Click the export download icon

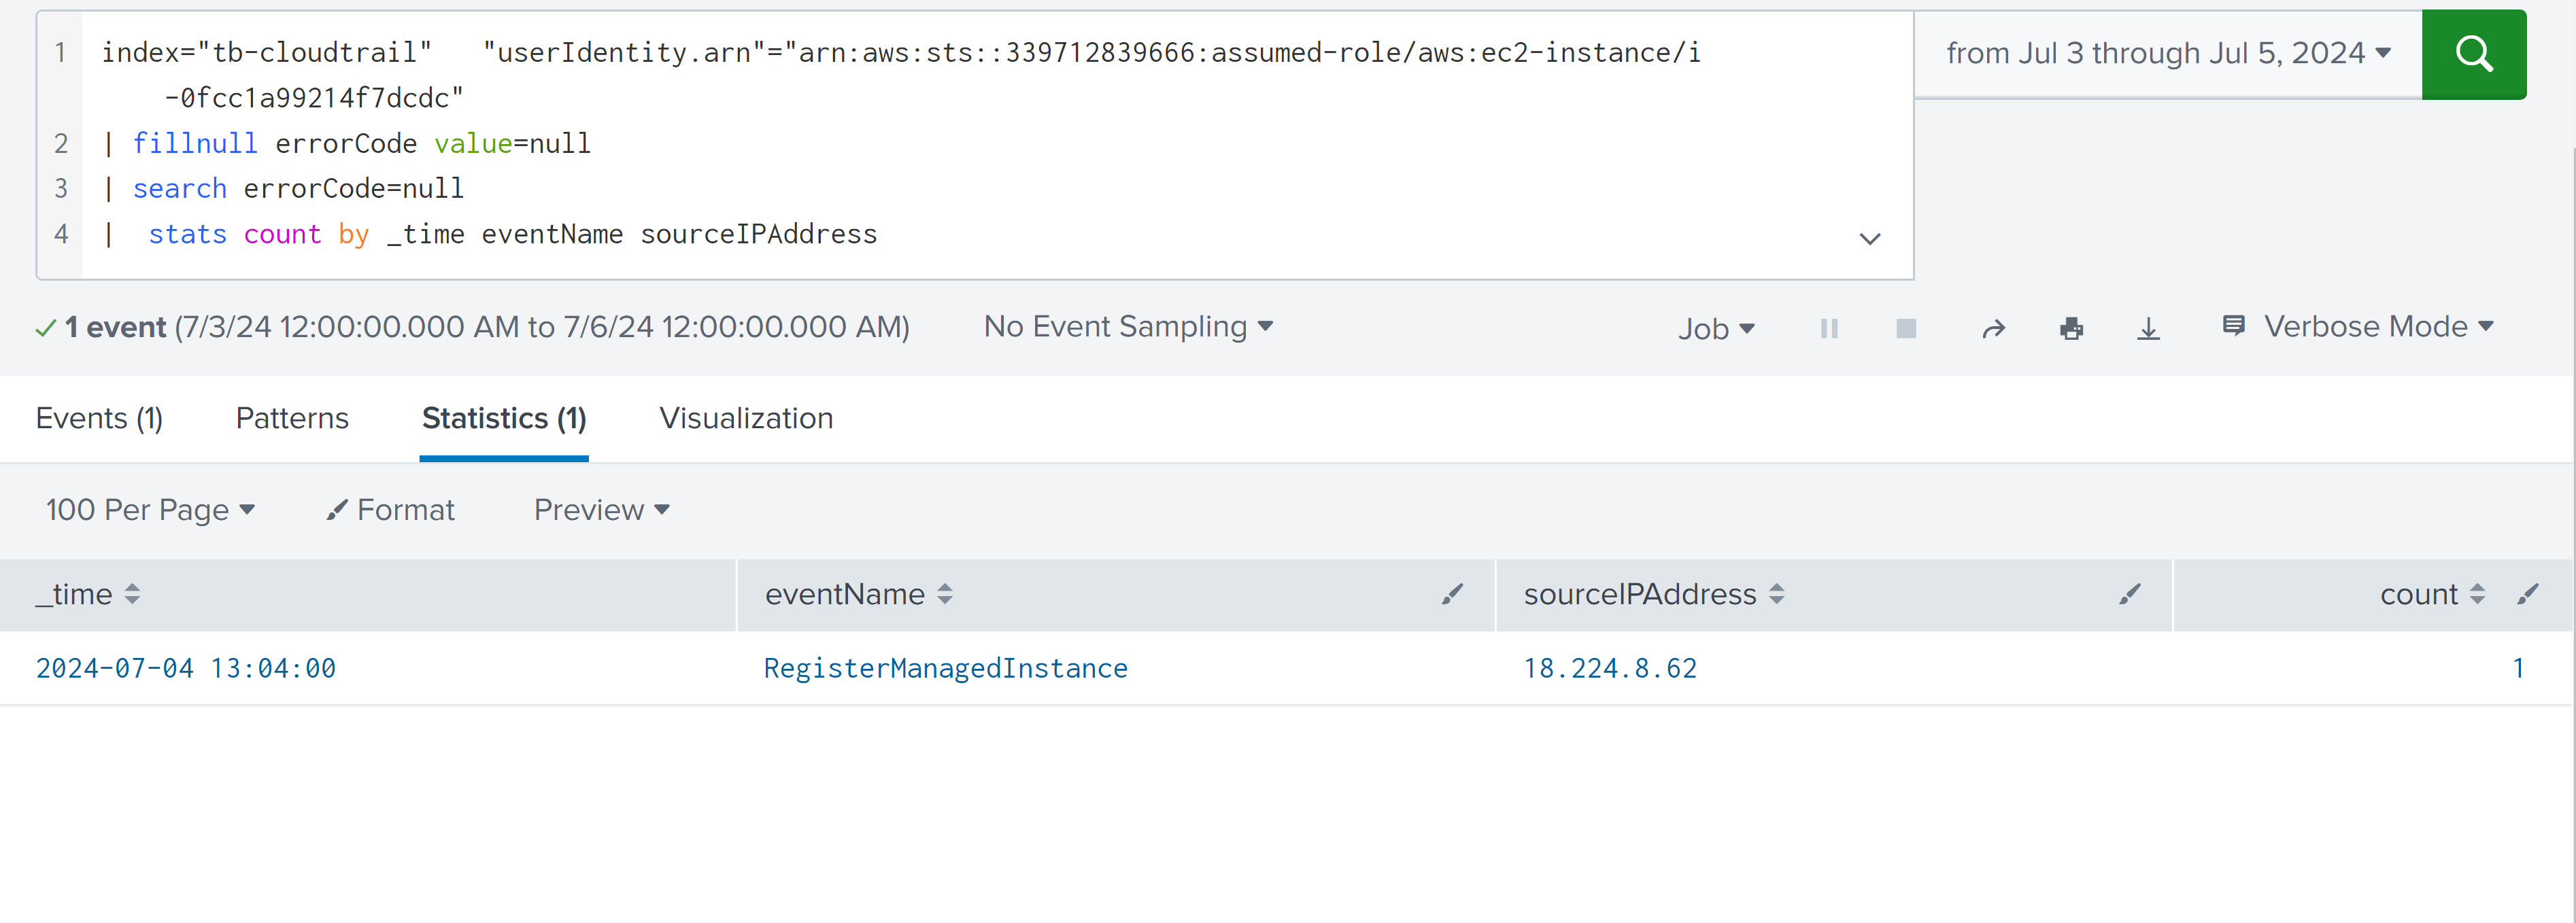tap(2148, 329)
